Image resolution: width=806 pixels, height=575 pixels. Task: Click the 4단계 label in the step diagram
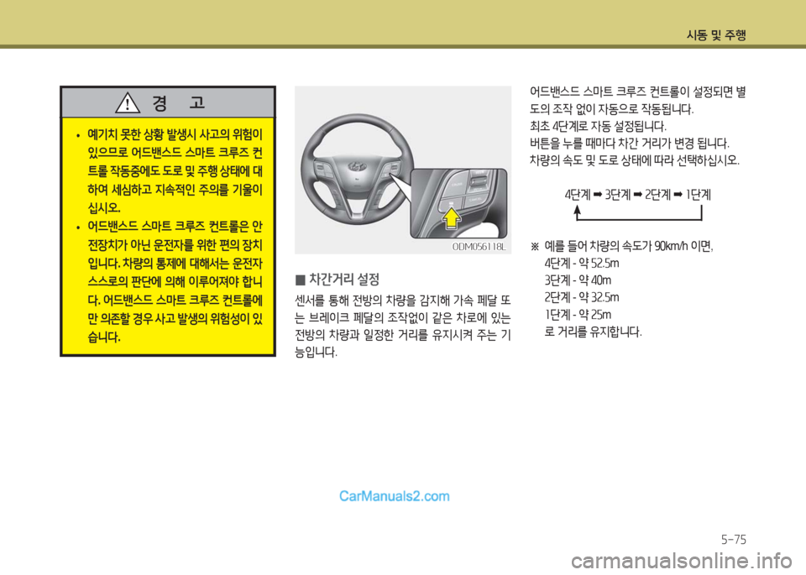click(578, 195)
